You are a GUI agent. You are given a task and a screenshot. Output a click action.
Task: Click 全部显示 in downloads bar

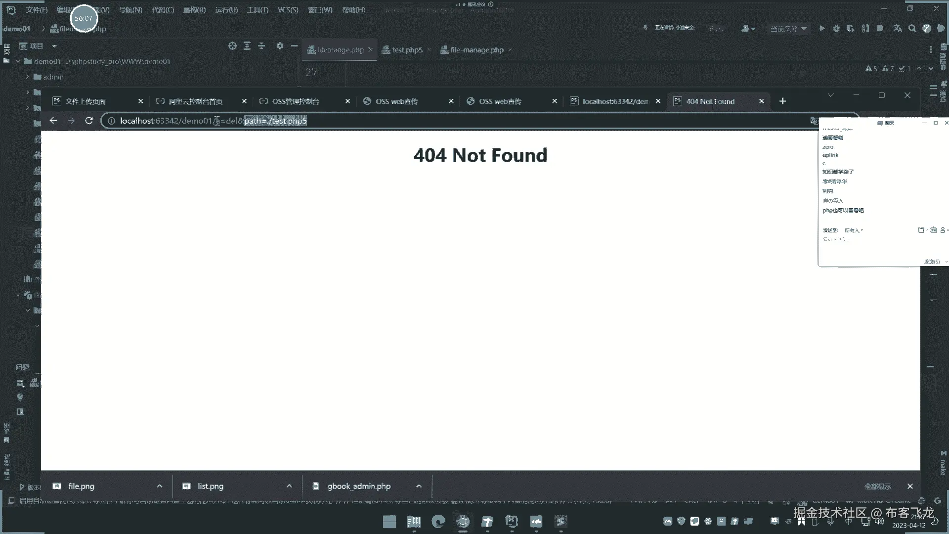pos(877,487)
